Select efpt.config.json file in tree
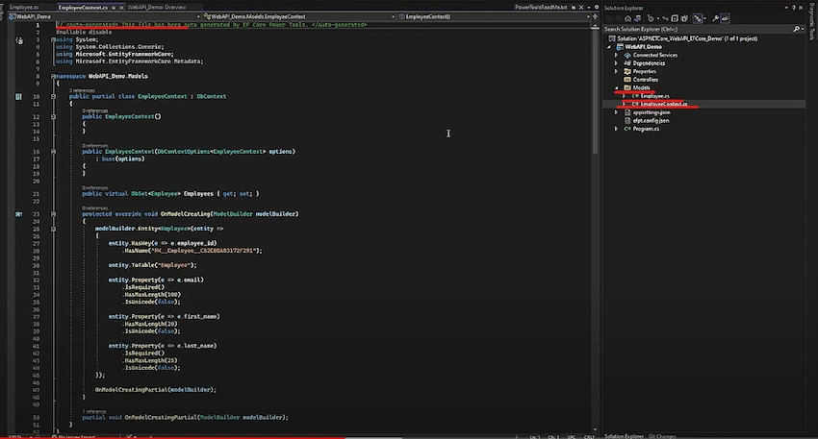Screen dimensions: 818x439 click(651, 120)
